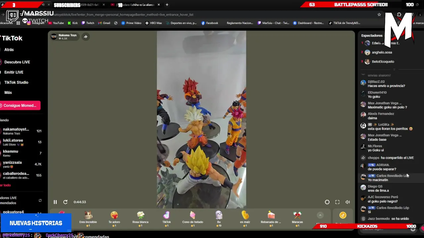Expand the gift list with chevron
This screenshot has width=424, height=238.
click(320, 215)
